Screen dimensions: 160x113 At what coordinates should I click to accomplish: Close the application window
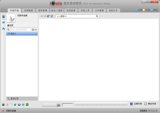point(154,2)
